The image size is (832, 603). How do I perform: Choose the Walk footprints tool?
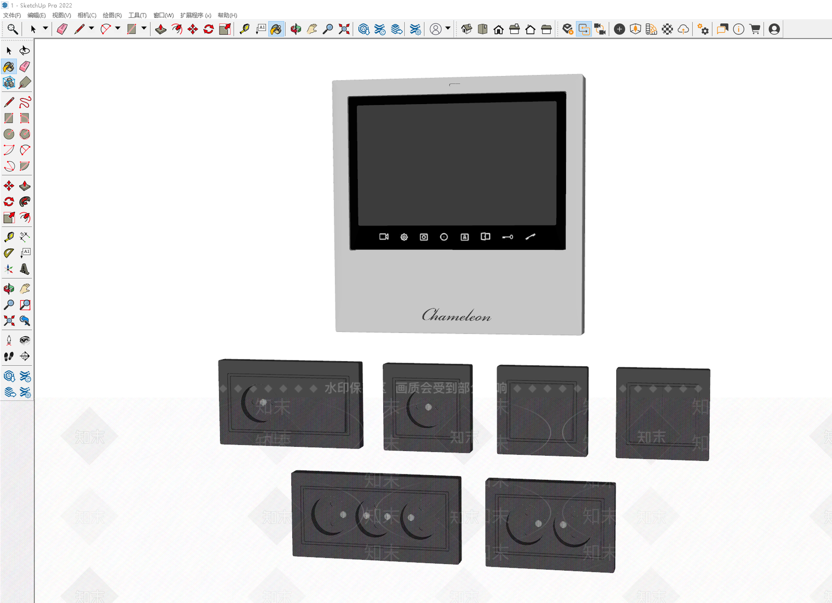[x=9, y=356]
